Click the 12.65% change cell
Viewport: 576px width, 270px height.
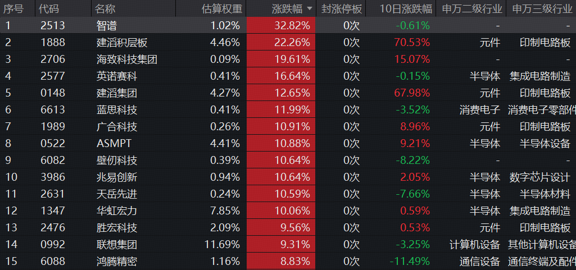tap(281, 93)
